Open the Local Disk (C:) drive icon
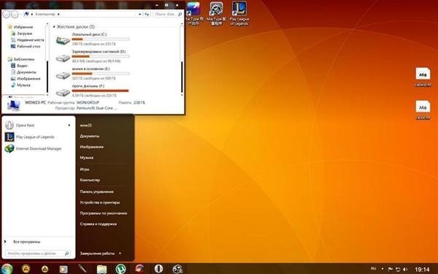 [63, 40]
